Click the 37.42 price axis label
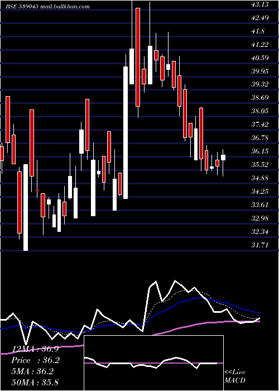Screen dimensions: 279x391 261,125
